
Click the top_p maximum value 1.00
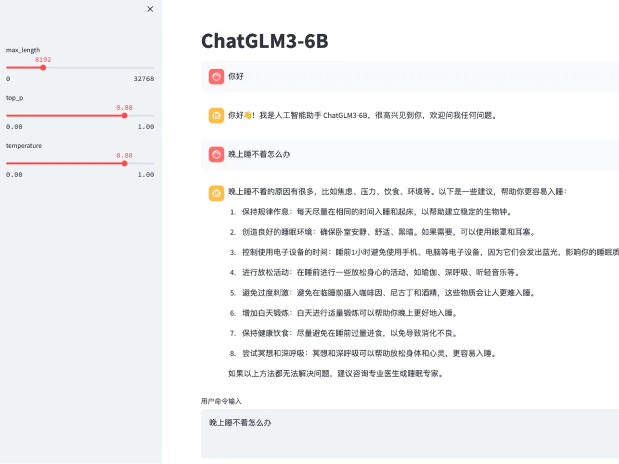pos(146,127)
